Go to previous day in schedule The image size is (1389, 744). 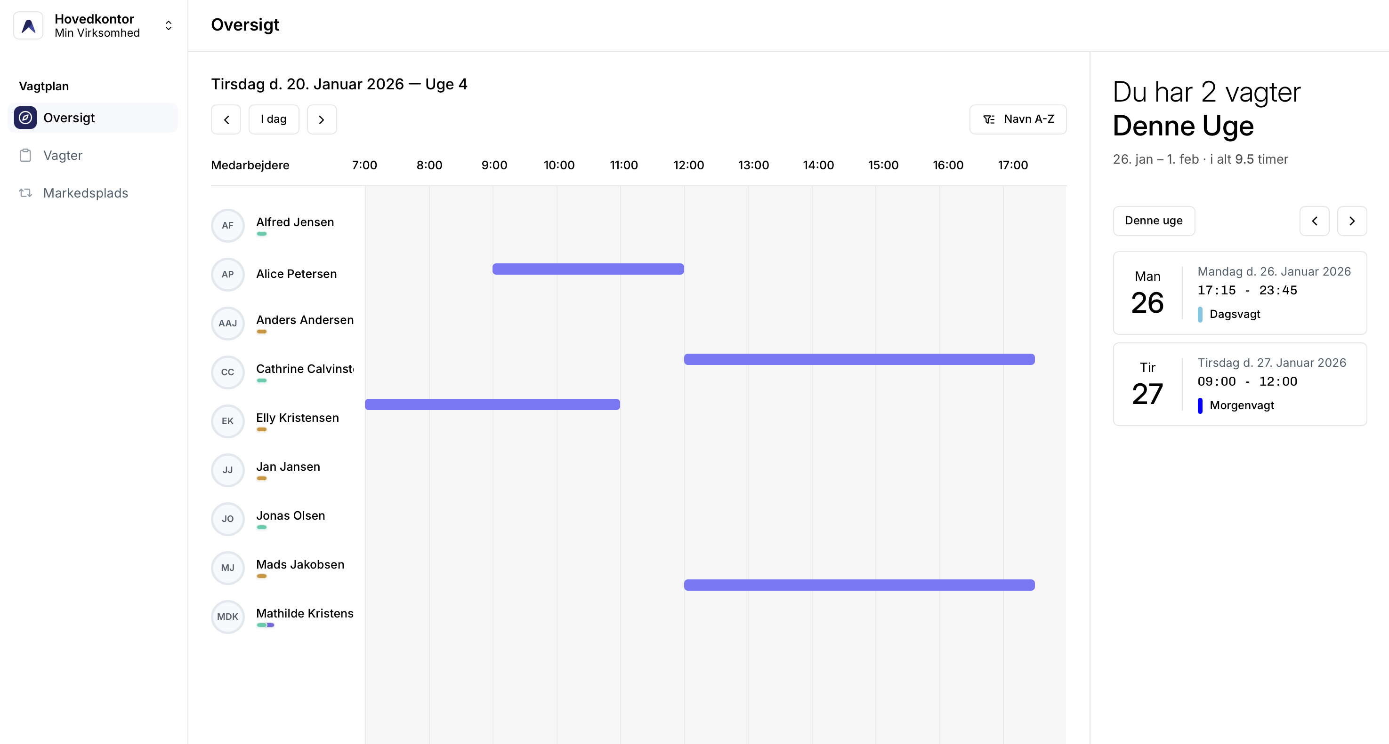point(226,119)
